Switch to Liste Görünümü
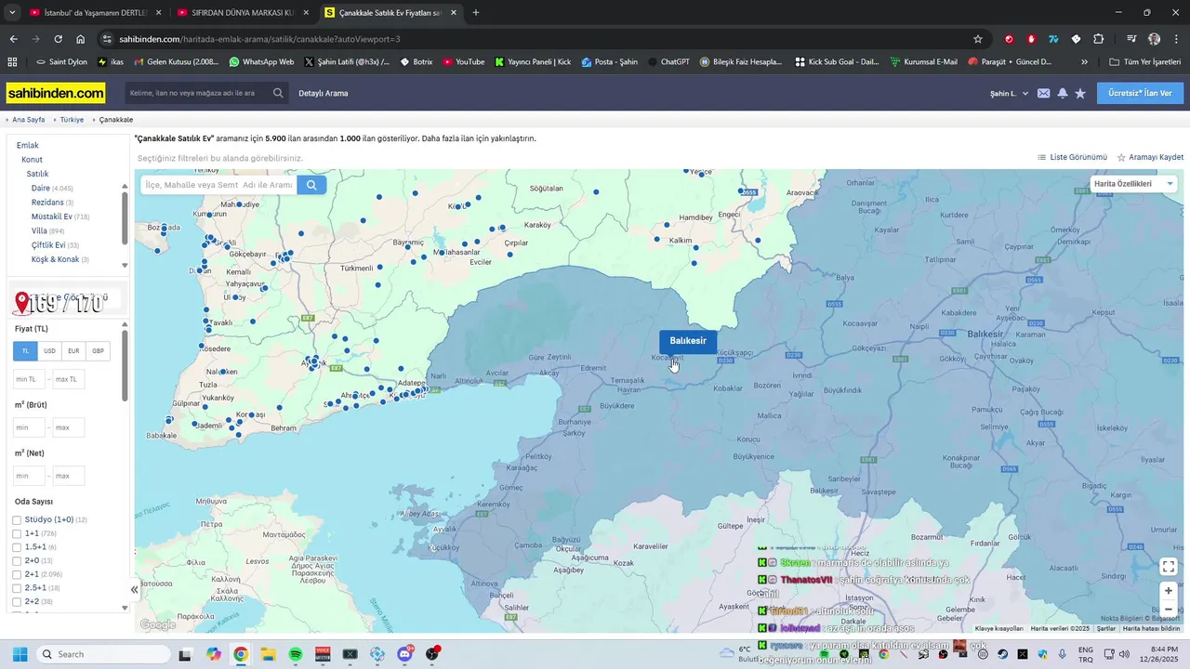 (1072, 157)
